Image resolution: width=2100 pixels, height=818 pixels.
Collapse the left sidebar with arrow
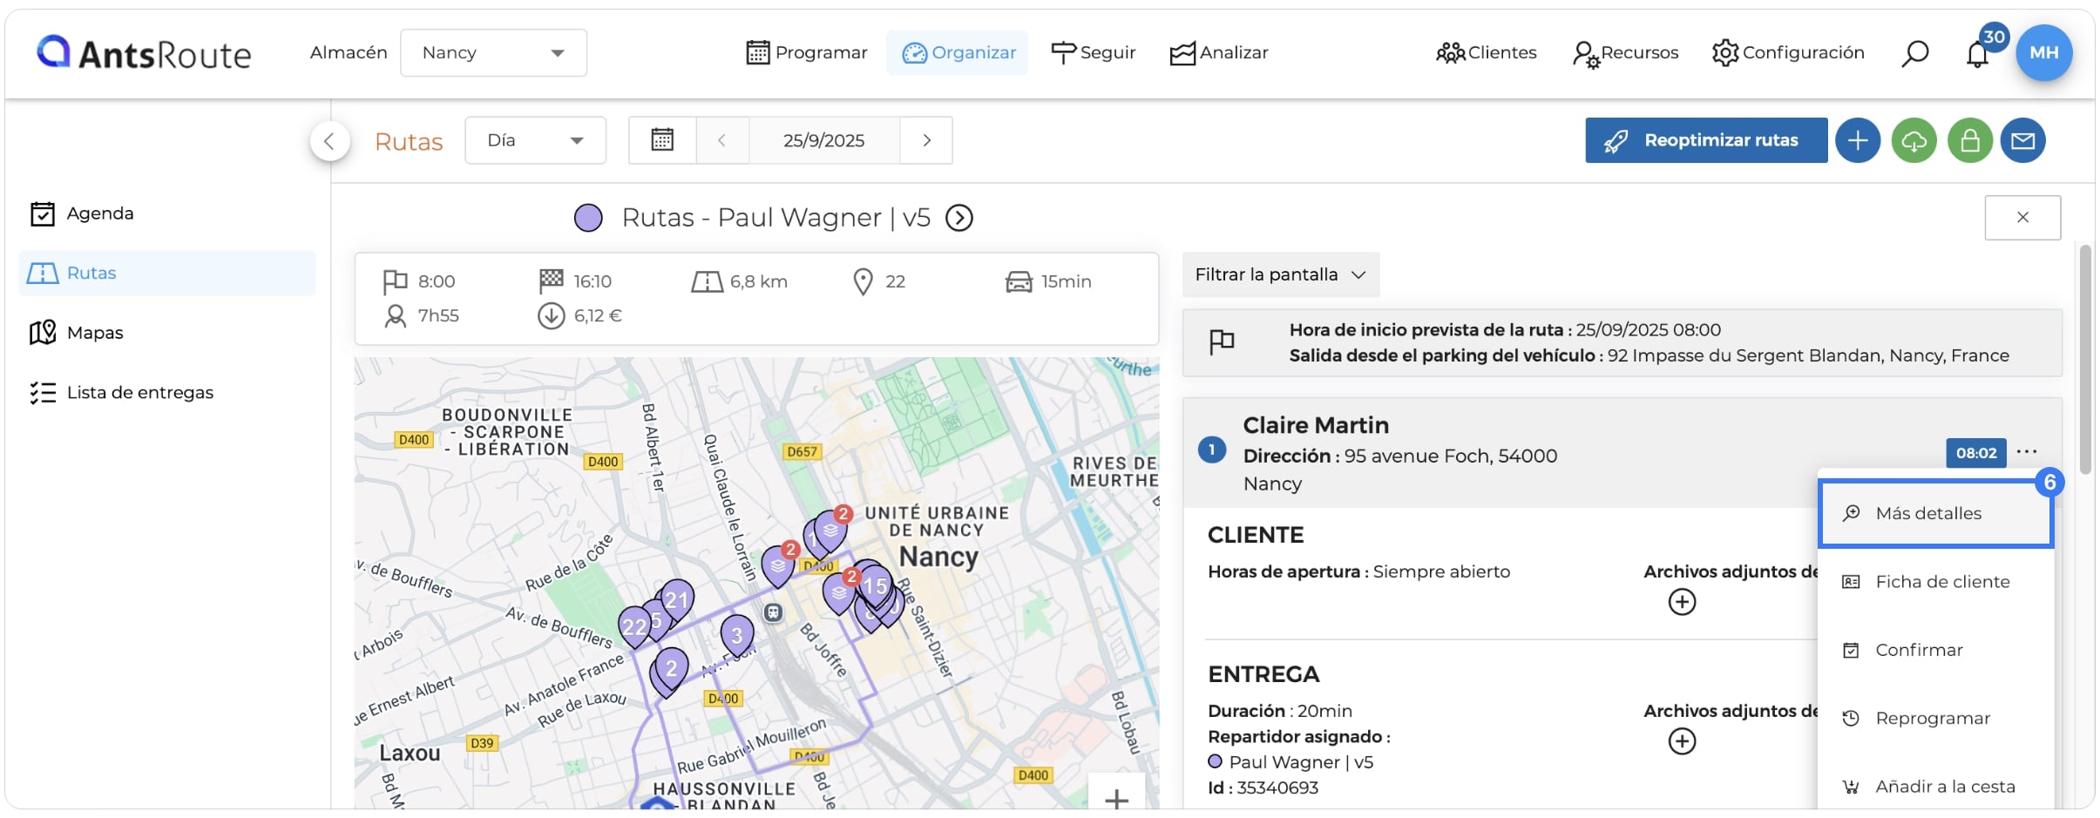tap(329, 140)
